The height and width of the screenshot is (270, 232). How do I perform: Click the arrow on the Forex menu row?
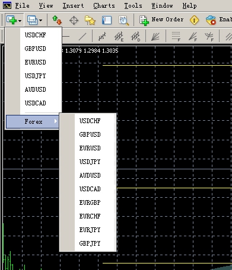[56, 121]
